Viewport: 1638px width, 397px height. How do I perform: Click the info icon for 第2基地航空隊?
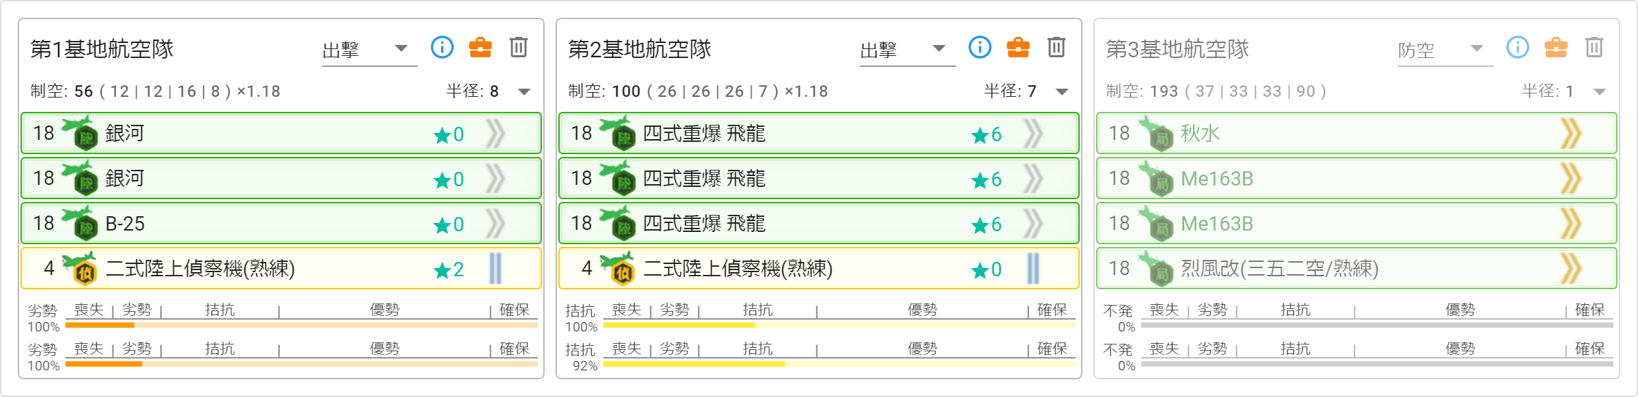(x=980, y=48)
